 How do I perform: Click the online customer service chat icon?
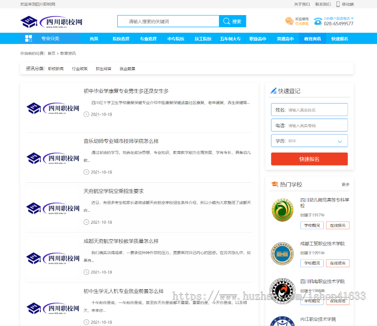point(289,21)
